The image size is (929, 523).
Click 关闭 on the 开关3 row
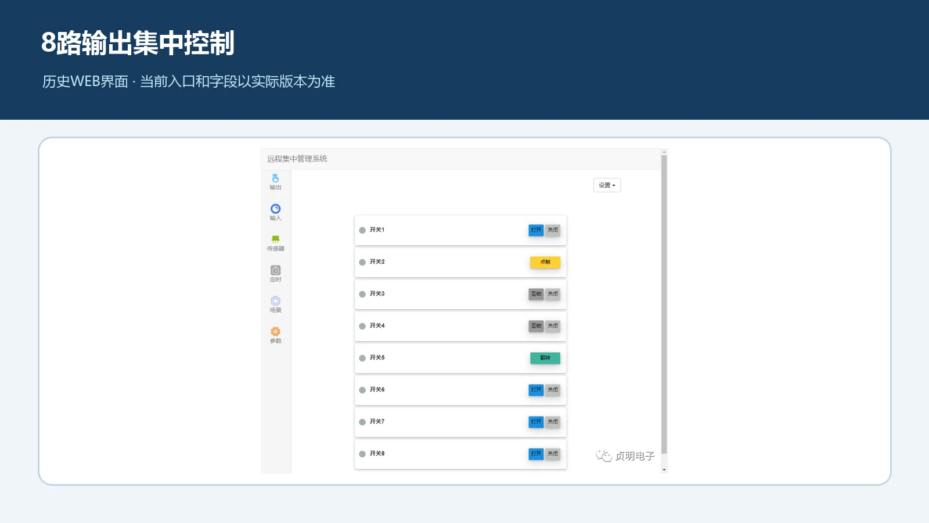coord(553,294)
